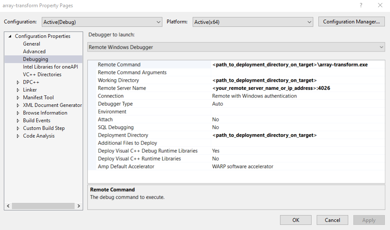Click the Help question mark icon
Screen dimensions: 390x230
[x=361, y=6]
